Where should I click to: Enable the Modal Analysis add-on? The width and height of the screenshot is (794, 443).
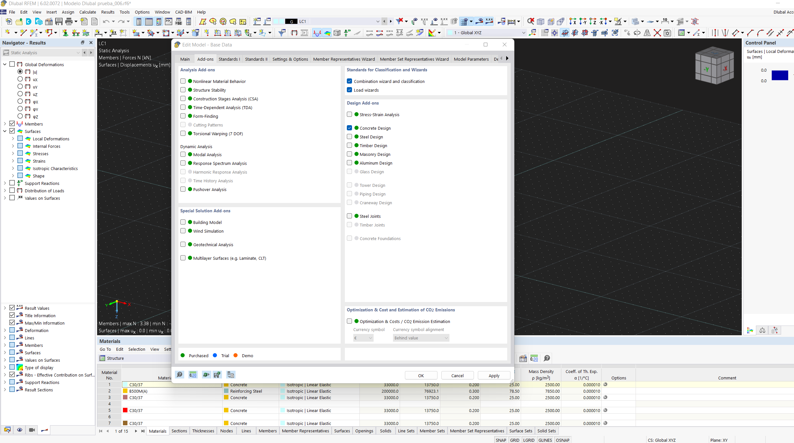[x=183, y=154]
